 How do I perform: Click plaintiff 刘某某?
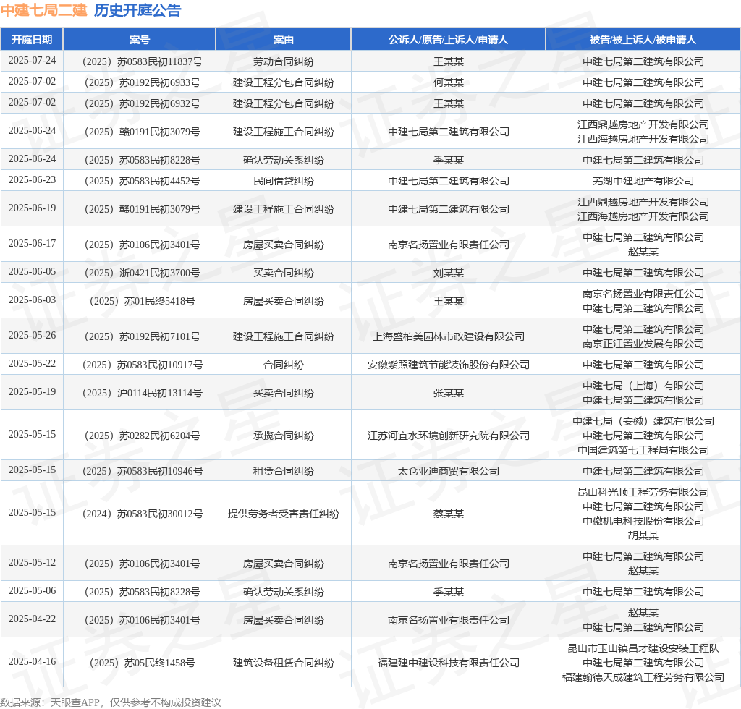[449, 273]
